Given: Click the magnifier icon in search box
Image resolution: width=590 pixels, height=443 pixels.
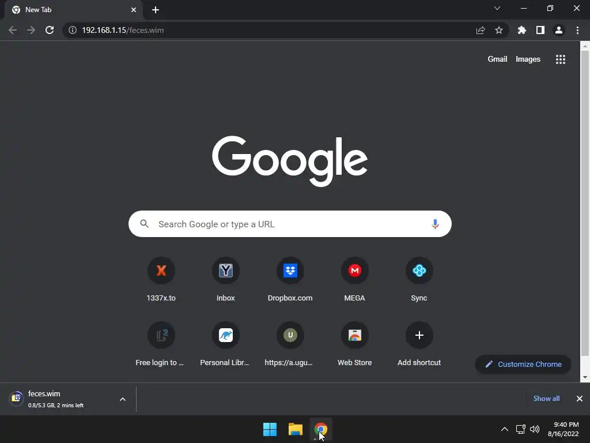Looking at the screenshot, I should tap(144, 224).
